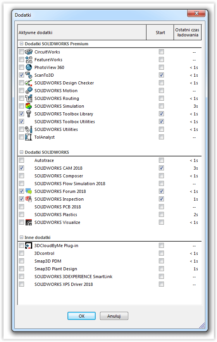Enable Autotrace active checkbox

click(x=21, y=160)
